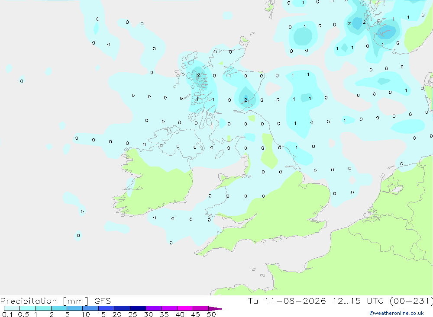The image size is (433, 317).
Task: Click the '0.1' legend scale label
Action: [7, 314]
